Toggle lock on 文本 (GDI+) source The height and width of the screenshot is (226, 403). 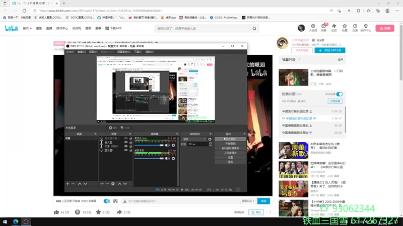pyautogui.click(x=130, y=146)
